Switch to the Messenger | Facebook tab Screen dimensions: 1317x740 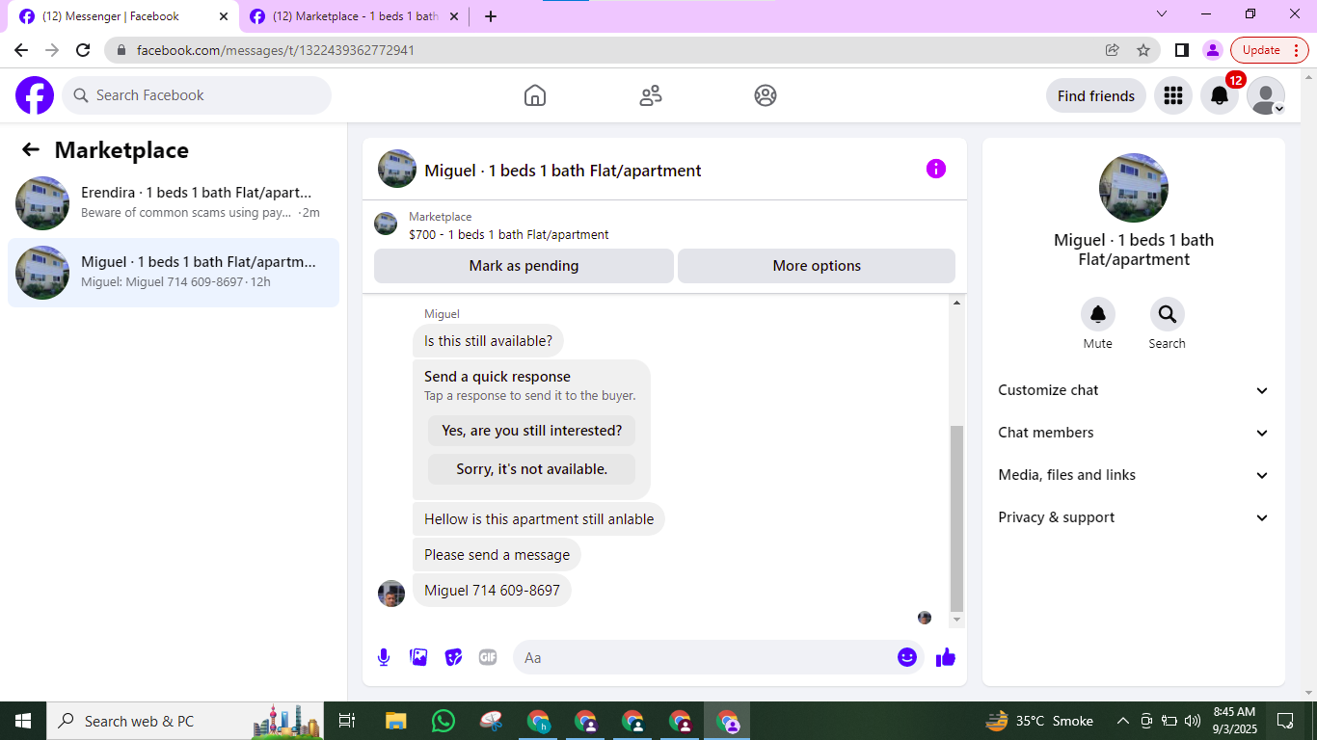[123, 16]
